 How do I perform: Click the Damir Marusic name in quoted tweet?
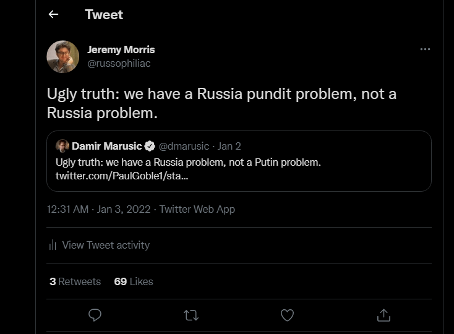(106, 147)
